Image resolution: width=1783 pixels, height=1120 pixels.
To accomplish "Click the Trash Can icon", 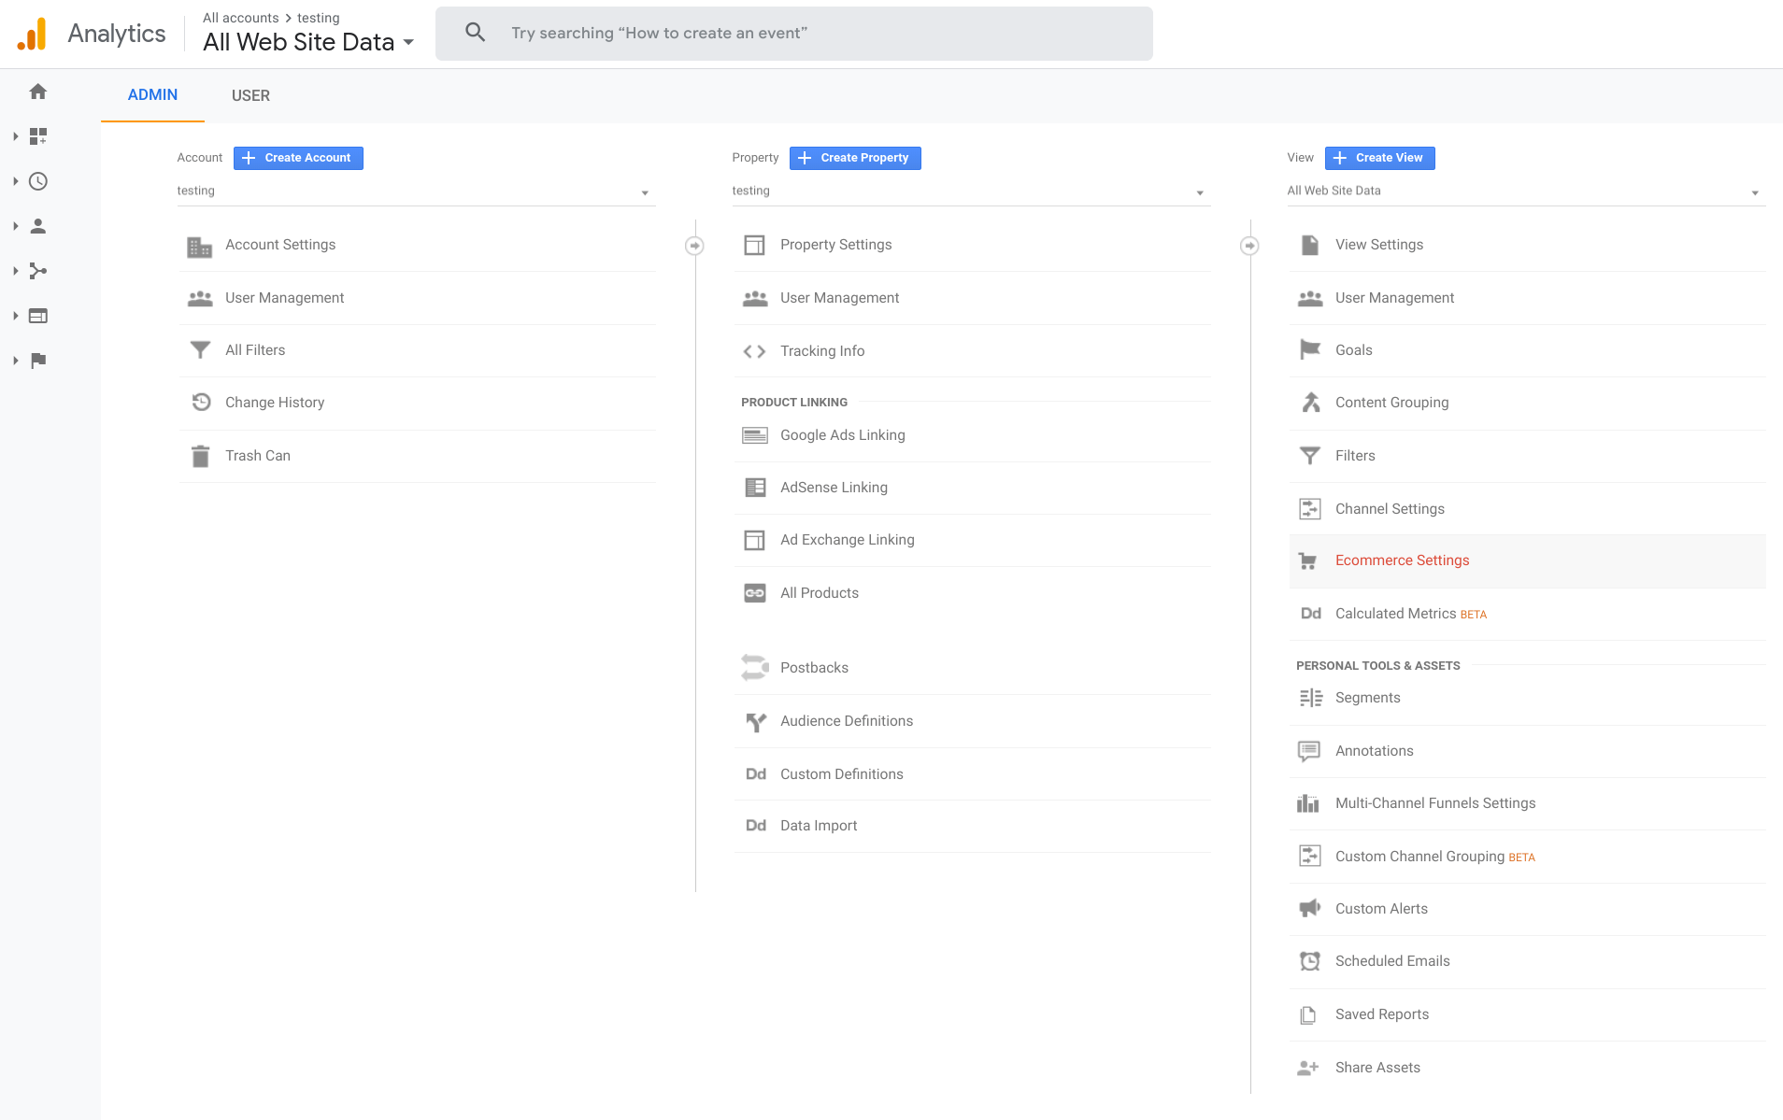I will pos(200,456).
